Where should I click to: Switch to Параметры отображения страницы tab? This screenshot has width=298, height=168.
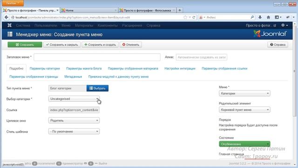(34, 77)
